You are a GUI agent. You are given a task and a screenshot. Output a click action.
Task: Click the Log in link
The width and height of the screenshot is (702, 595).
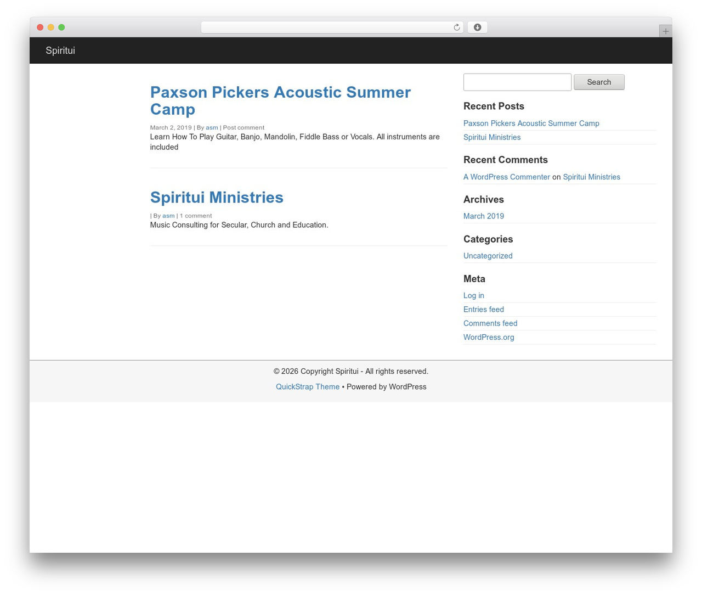coord(474,295)
